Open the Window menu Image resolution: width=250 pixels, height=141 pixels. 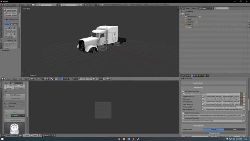pyautogui.click(x=21, y=5)
